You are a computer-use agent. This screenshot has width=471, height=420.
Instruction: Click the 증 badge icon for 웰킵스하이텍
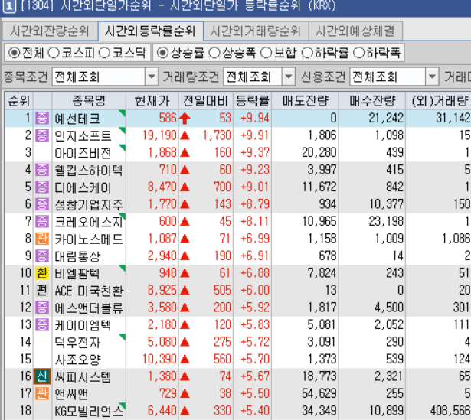(x=42, y=170)
